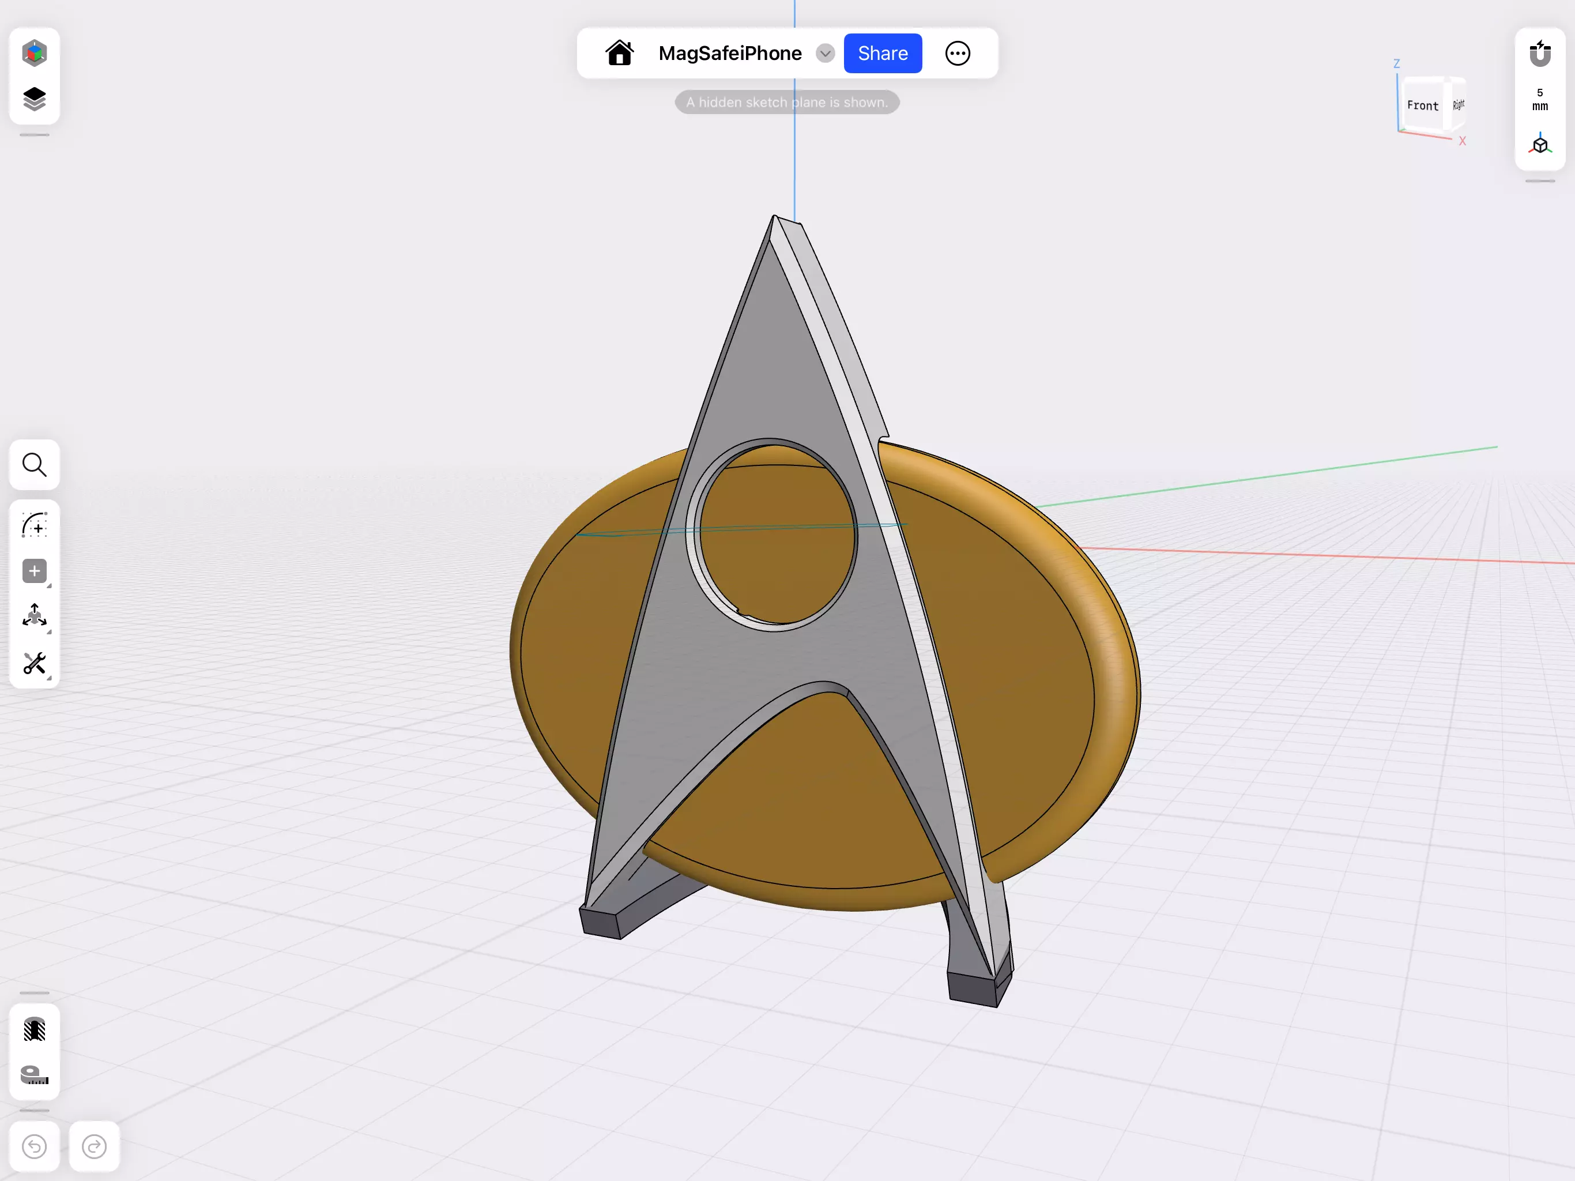Select the Measure tape tool
This screenshot has width=1575, height=1181.
pyautogui.click(x=34, y=1074)
